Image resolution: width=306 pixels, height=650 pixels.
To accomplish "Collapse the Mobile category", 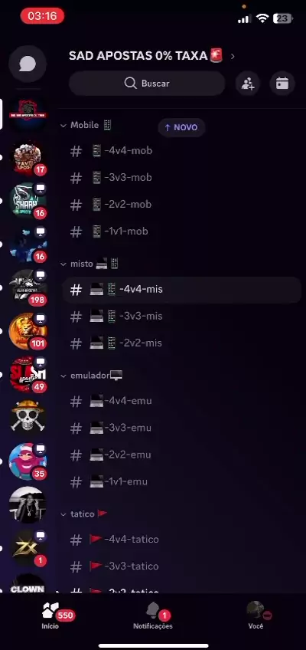I will click(x=86, y=125).
